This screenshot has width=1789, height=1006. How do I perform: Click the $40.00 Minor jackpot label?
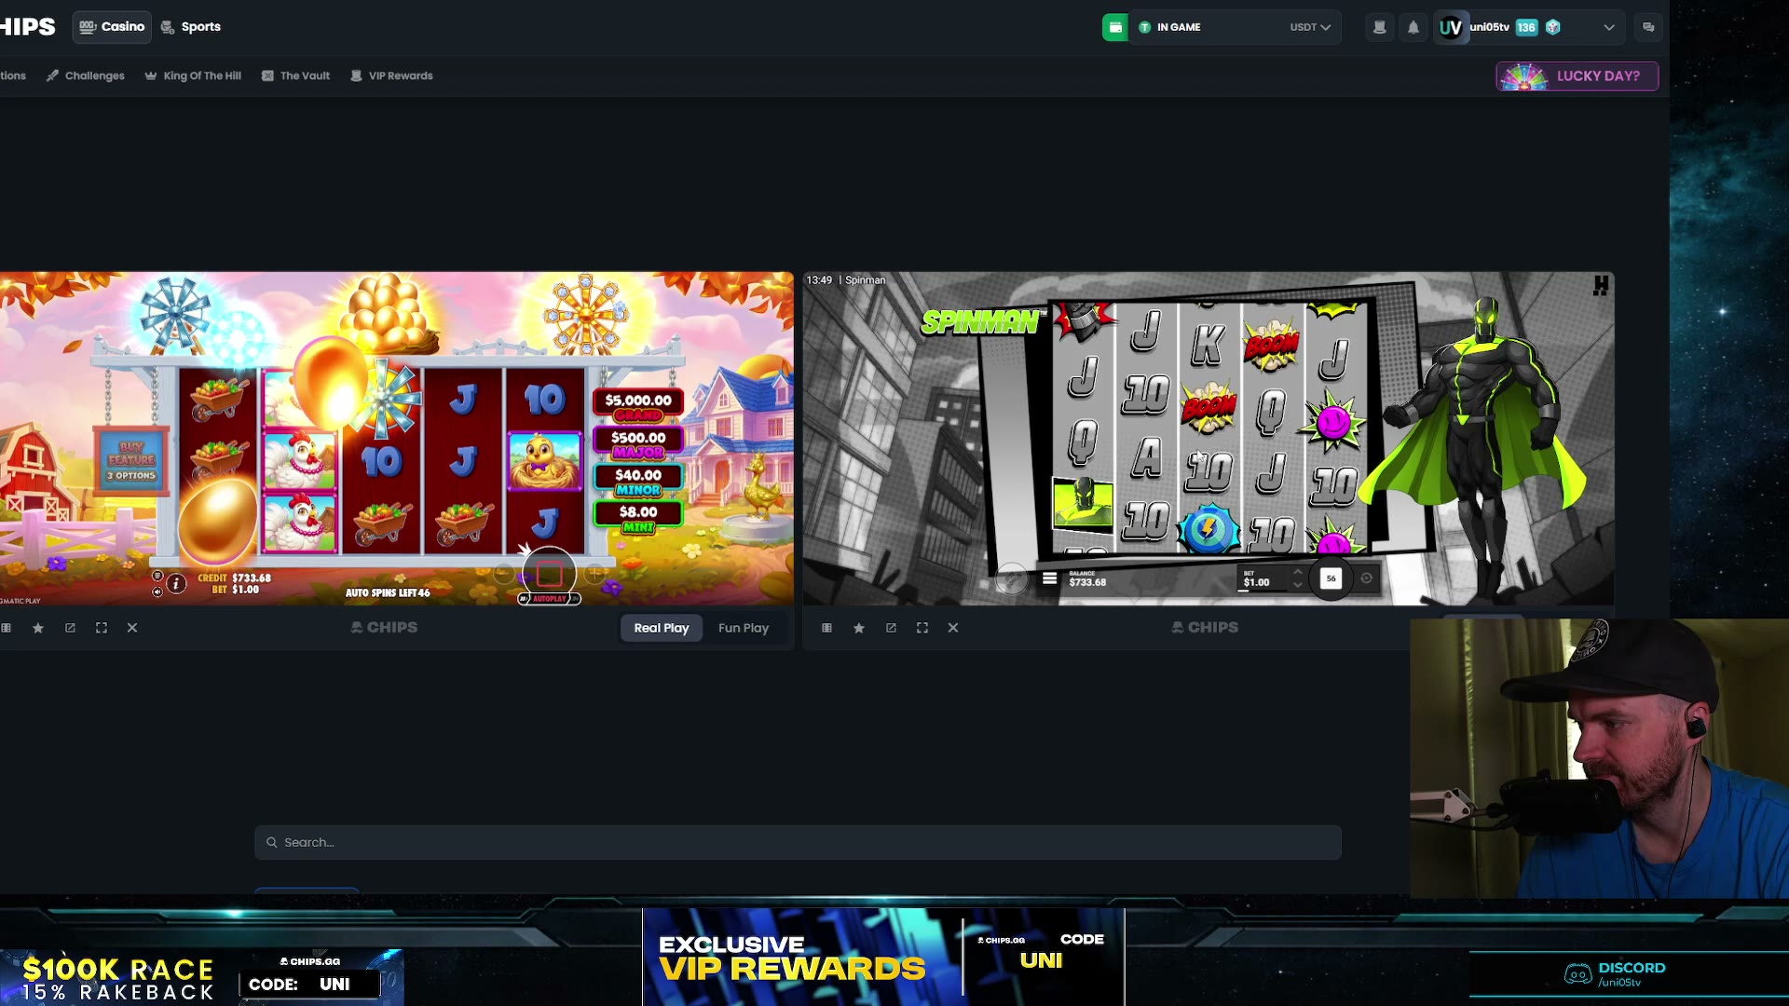click(x=638, y=479)
